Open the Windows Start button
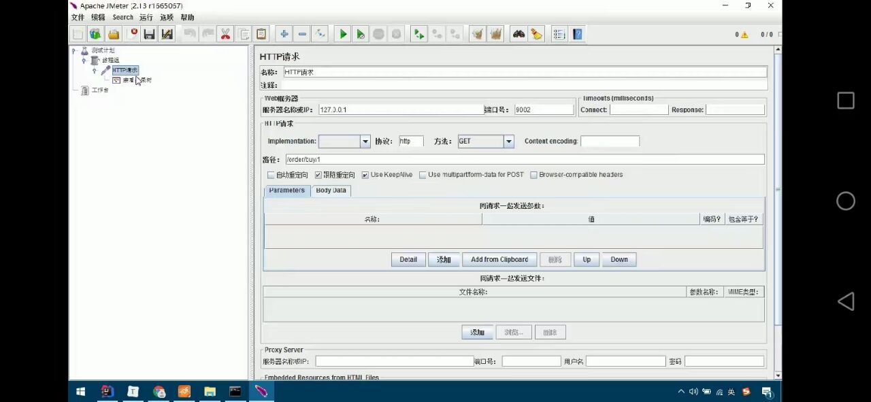The width and height of the screenshot is (871, 402). pyautogui.click(x=80, y=392)
